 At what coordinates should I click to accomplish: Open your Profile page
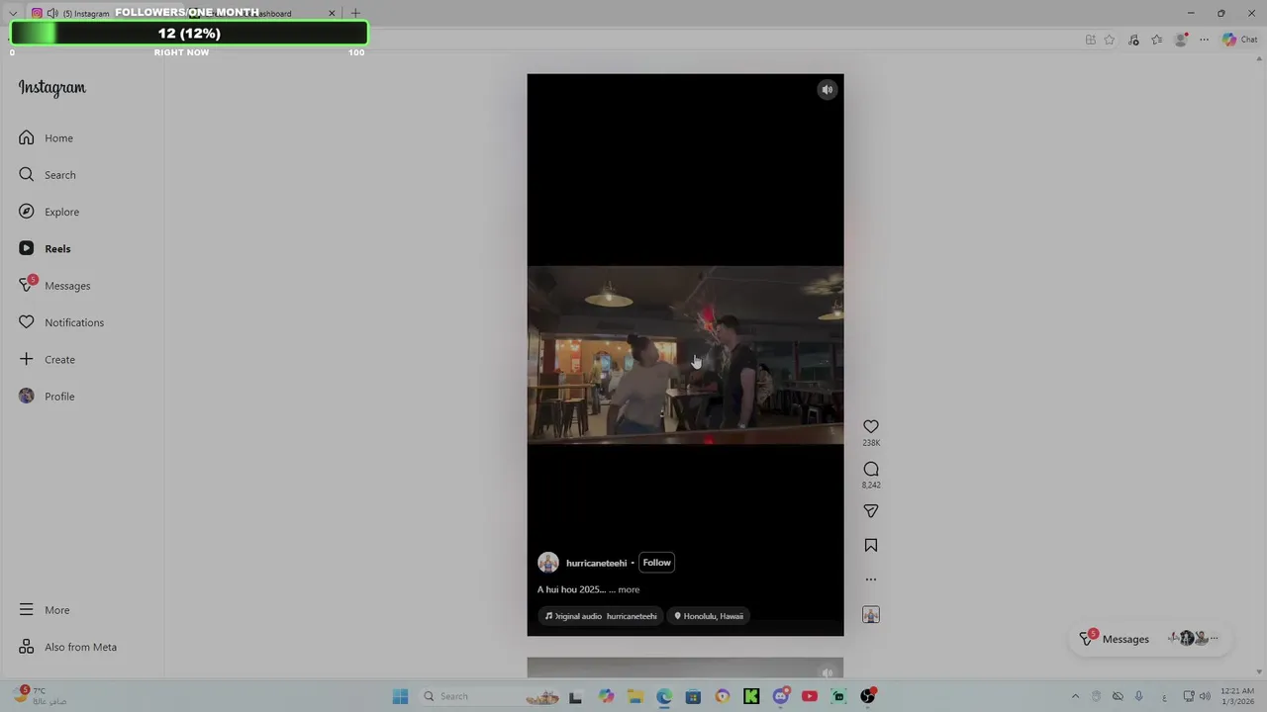coord(47,397)
